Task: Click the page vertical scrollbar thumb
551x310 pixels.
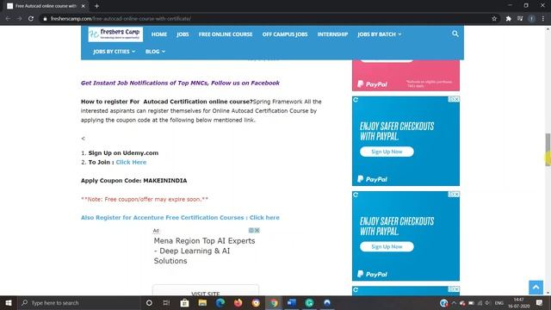Action: 548,149
